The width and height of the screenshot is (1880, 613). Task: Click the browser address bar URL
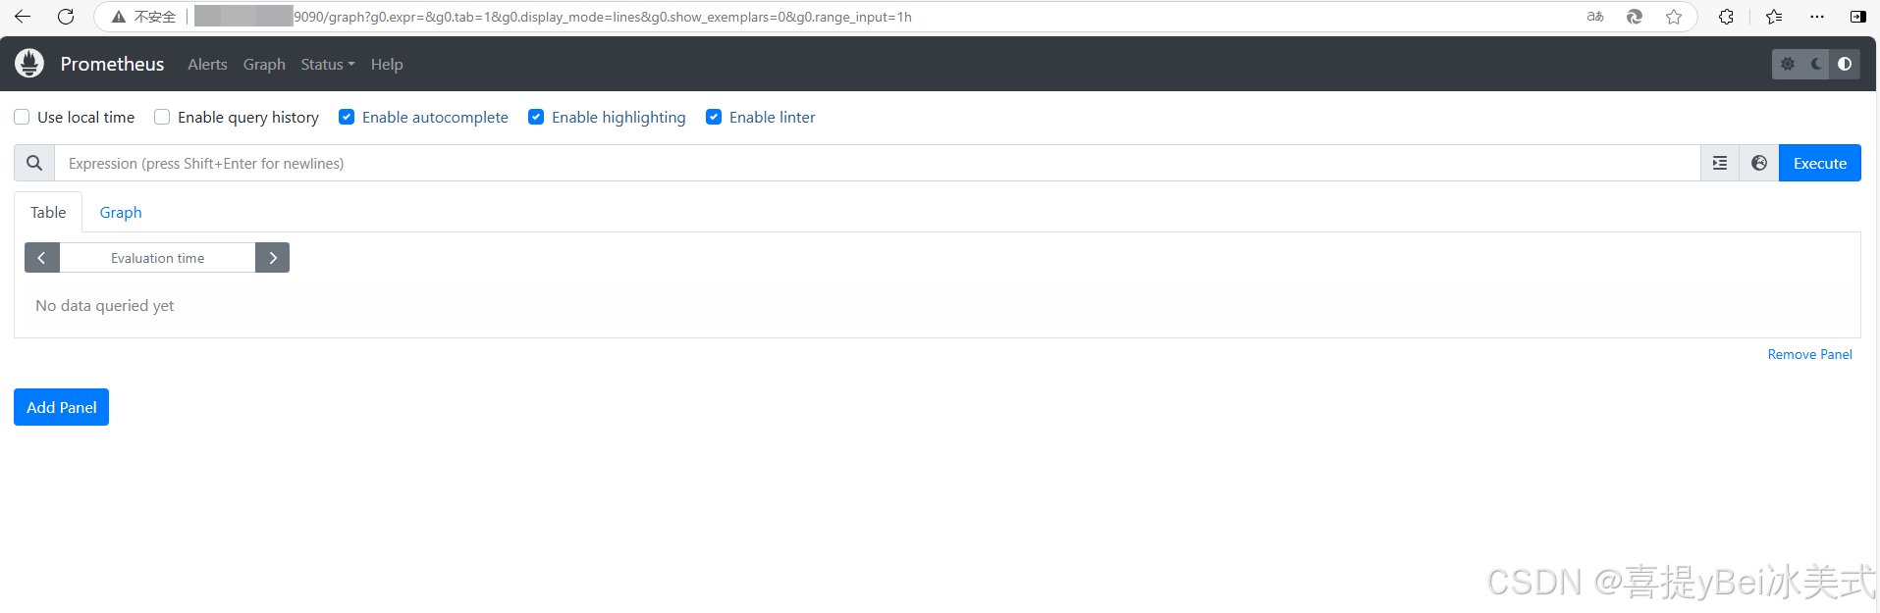(602, 17)
